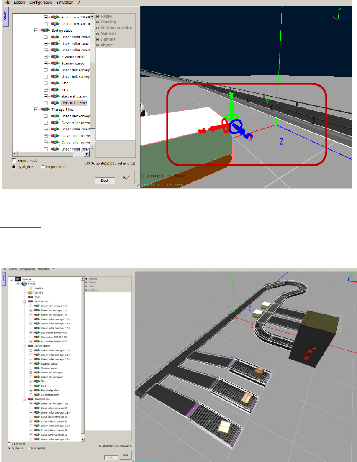The image size is (357, 462).
Task: Click the World globe icon in lower tree
Action: (x=24, y=283)
